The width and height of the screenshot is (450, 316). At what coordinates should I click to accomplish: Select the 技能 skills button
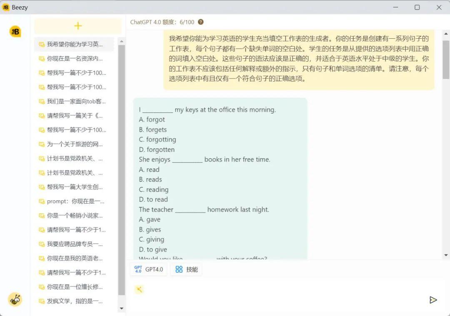point(186,269)
